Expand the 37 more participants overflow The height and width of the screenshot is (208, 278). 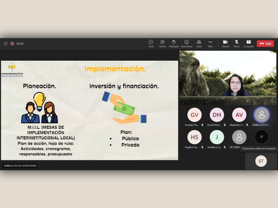coord(261,137)
